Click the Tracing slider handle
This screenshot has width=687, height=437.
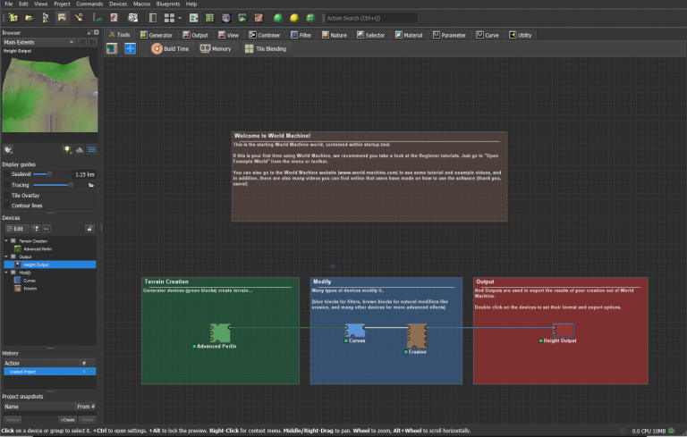coord(71,184)
